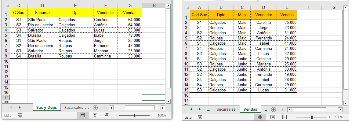Open the Vendas sheet tab

(x=250, y=109)
